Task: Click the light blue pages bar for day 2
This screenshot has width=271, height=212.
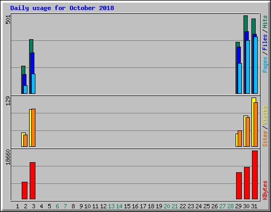Action: [x=25, y=90]
